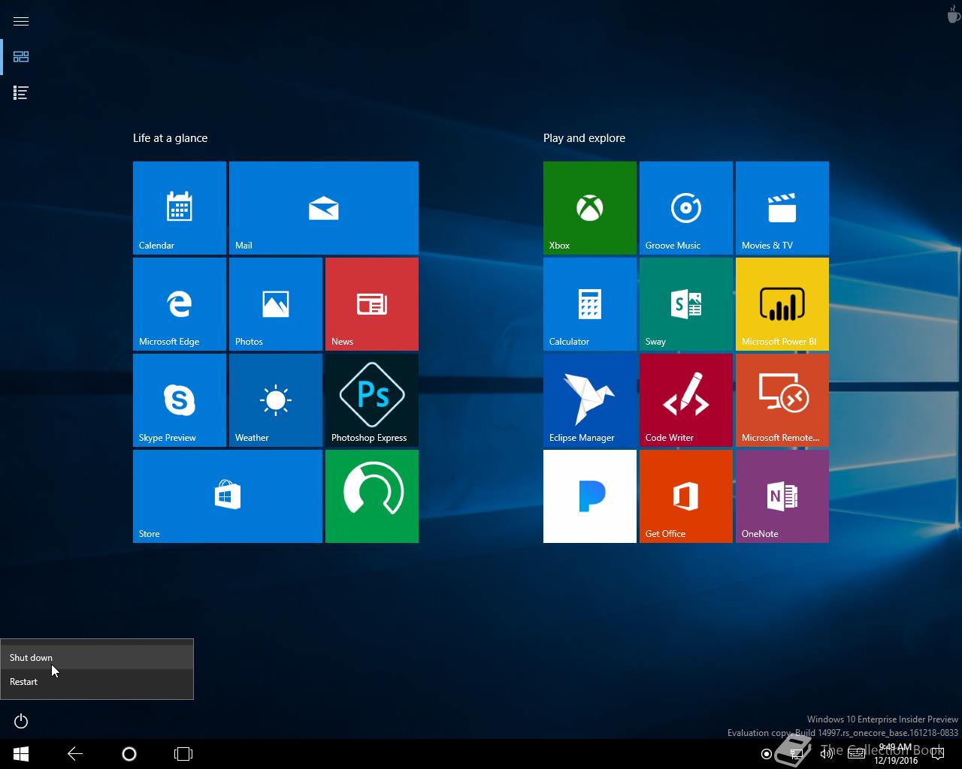Click the network tray icon

[797, 754]
